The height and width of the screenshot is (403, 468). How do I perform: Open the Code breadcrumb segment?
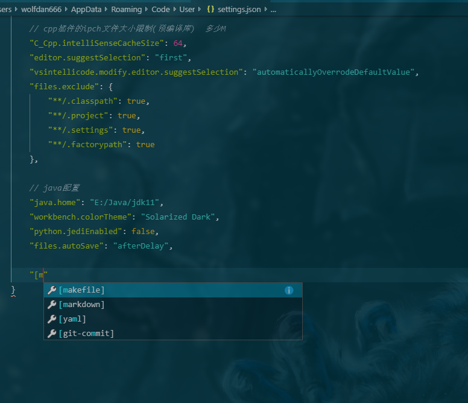tap(160, 10)
